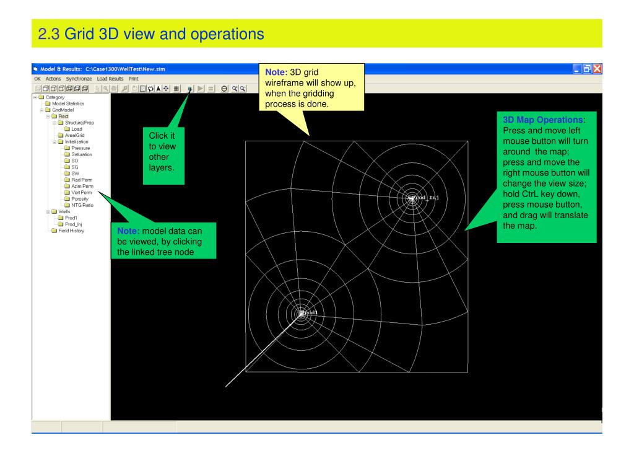This screenshot has height=476, width=634.
Task: Select the Prod1 well tree node
Action: point(71,218)
